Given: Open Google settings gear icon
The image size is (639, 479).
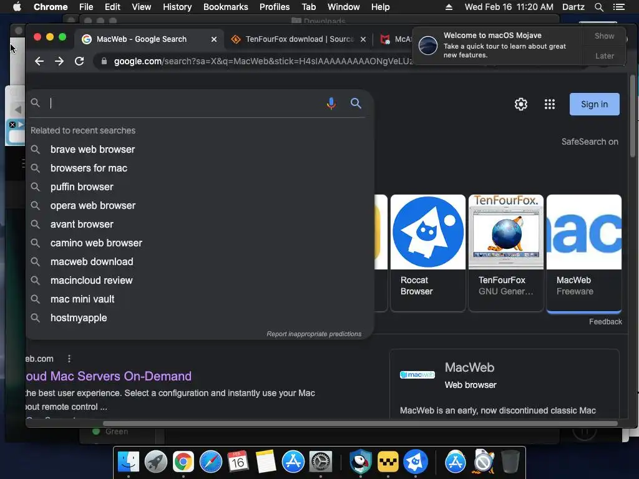Looking at the screenshot, I should click(x=521, y=104).
